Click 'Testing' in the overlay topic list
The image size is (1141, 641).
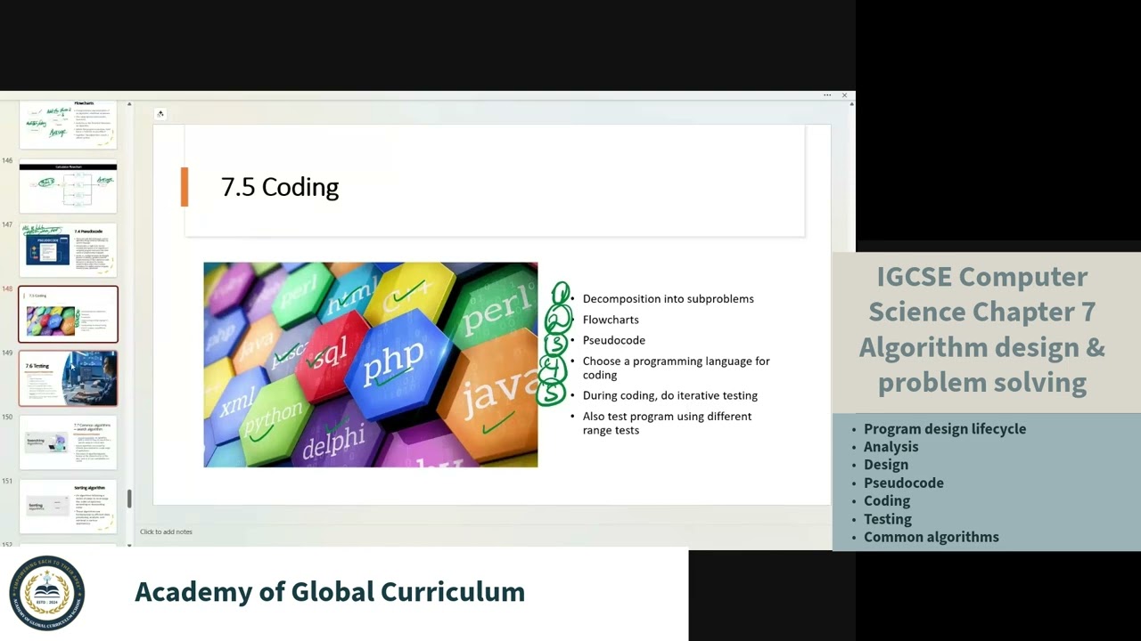coord(888,519)
